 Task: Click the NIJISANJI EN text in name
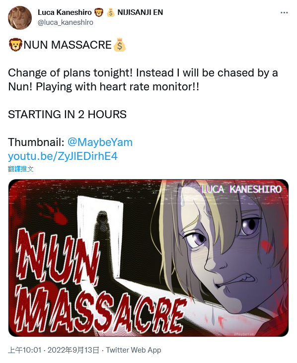(x=140, y=12)
